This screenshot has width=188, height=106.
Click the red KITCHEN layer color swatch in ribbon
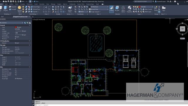click(140, 7)
